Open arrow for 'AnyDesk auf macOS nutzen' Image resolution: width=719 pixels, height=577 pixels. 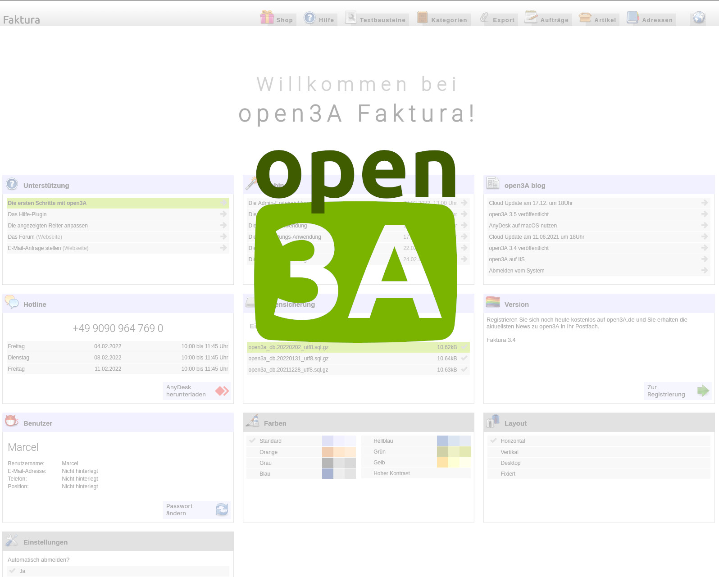[705, 225]
